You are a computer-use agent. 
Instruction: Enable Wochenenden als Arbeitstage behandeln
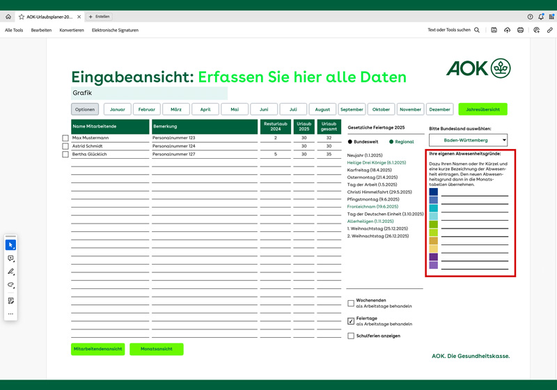351,303
